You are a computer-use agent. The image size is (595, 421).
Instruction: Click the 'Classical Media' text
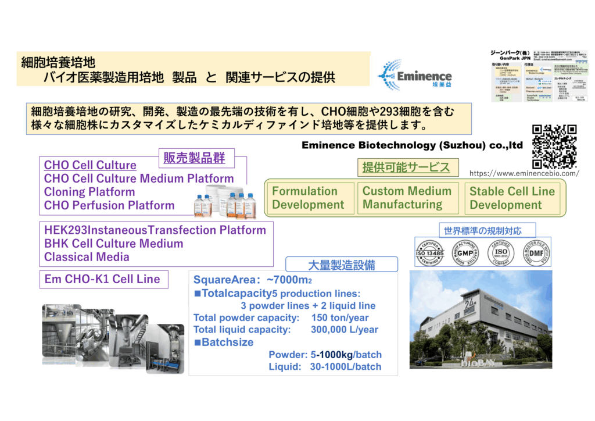pyautogui.click(x=87, y=257)
